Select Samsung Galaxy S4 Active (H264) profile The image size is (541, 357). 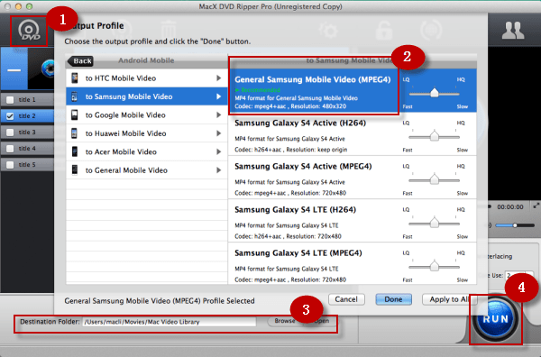tap(353, 133)
